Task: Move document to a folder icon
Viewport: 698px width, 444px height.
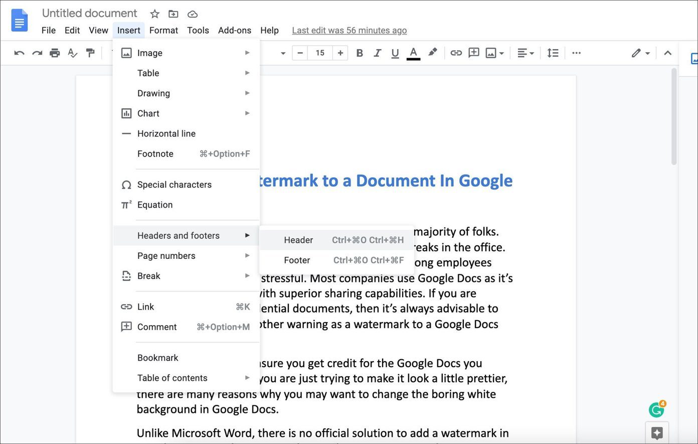Action: [x=173, y=14]
